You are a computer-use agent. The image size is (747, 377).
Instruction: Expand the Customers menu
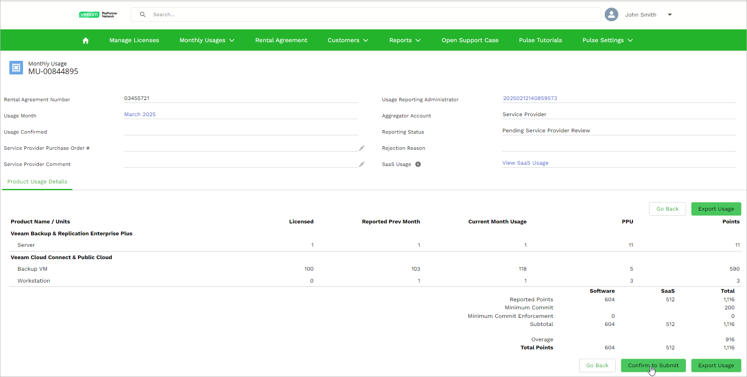[x=348, y=40]
